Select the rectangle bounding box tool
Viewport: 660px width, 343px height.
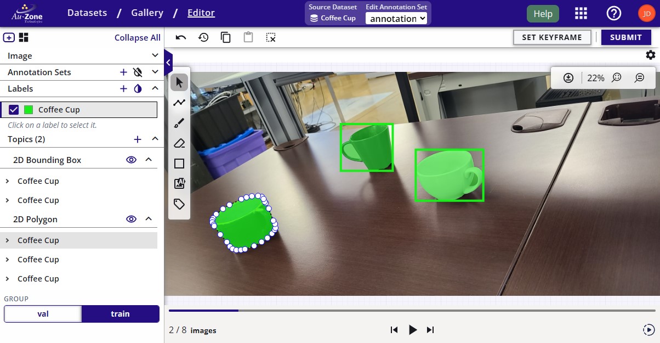[179, 164]
